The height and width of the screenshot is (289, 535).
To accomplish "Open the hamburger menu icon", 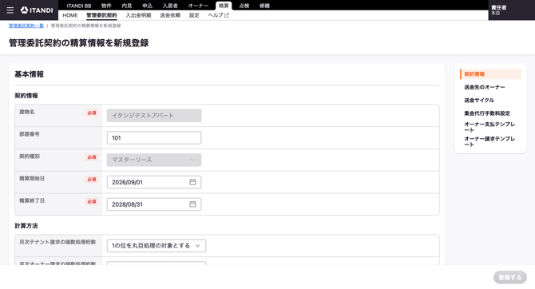I will click(x=10, y=10).
